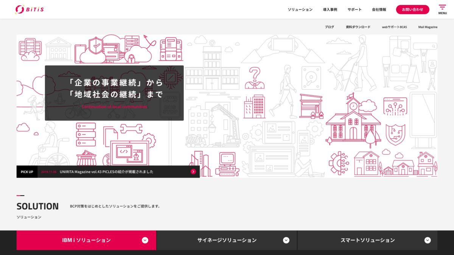Go to 会社情報 in the navigation
The width and height of the screenshot is (454, 255).
pos(379,9)
